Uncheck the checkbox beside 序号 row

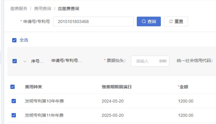(x=15, y=61)
